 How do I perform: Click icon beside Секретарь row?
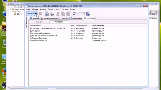(31, 31)
